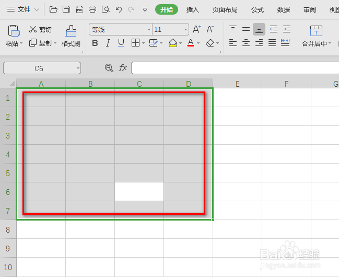Click the select-all corner triangle
The width and height of the screenshot is (339, 277).
[11, 83]
